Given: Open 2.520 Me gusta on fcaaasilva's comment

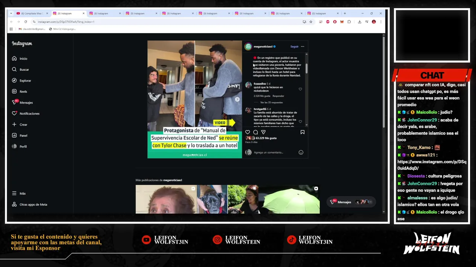Looking at the screenshot, I should (262, 96).
